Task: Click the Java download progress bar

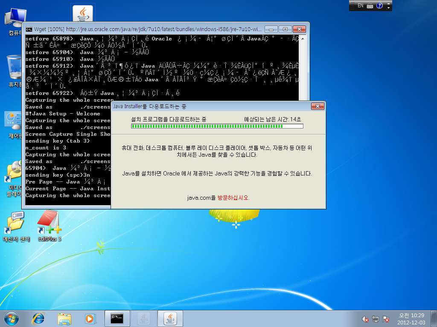Action: pos(217,126)
